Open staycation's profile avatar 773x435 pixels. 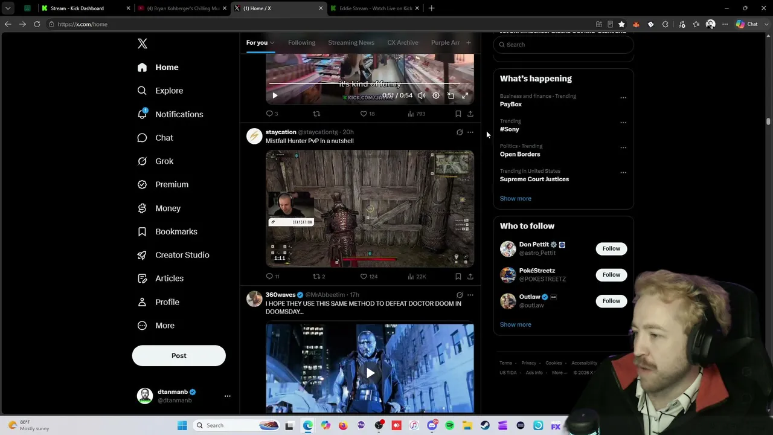(254, 137)
